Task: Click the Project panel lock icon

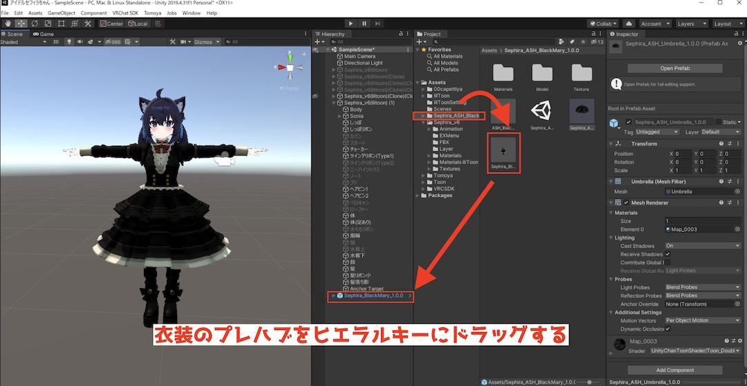Action: (593, 34)
